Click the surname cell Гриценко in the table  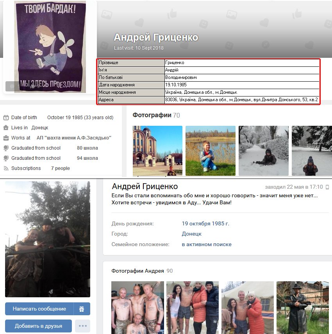tap(242, 63)
